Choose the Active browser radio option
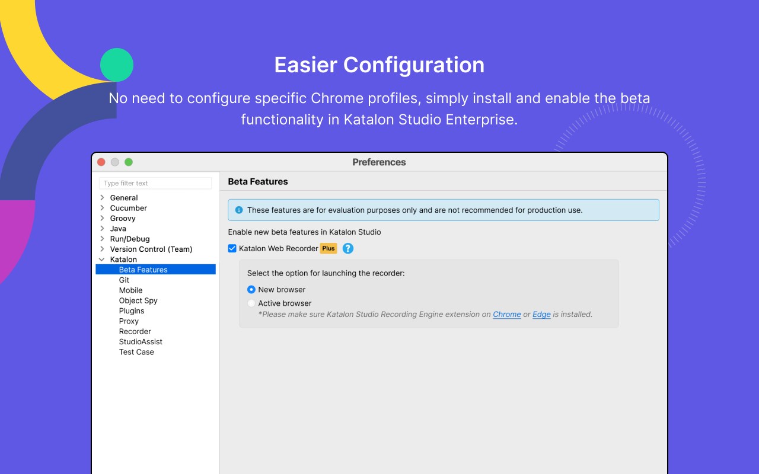759x474 pixels. point(251,303)
